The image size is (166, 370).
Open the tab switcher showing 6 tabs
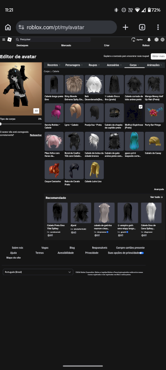click(x=142, y=27)
